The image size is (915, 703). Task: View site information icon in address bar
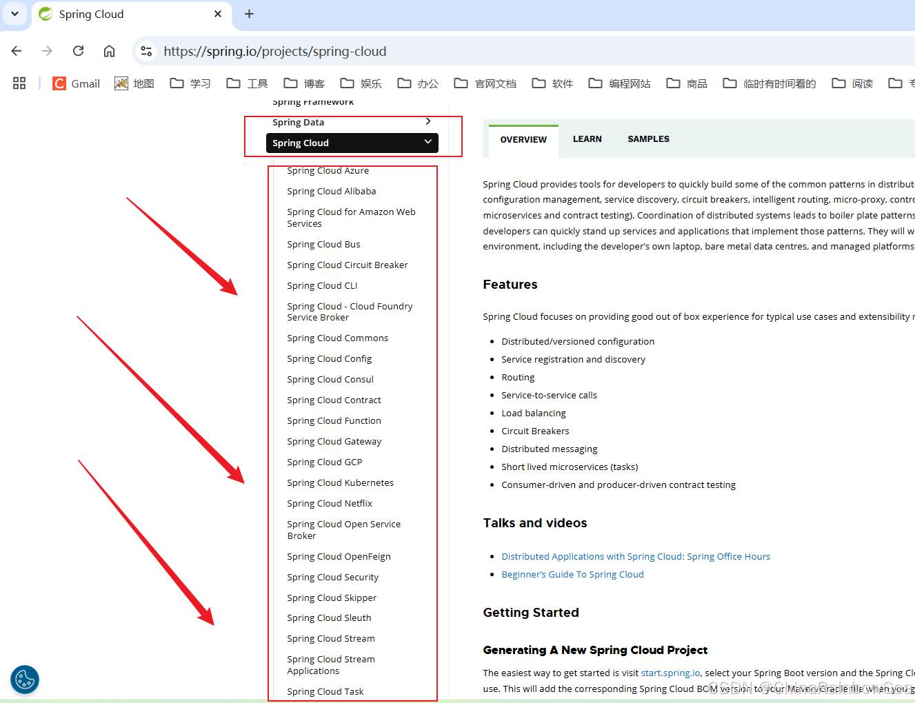point(146,51)
